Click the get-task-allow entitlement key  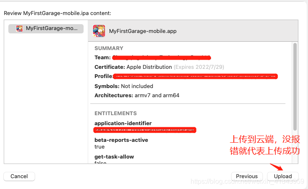click(114, 156)
